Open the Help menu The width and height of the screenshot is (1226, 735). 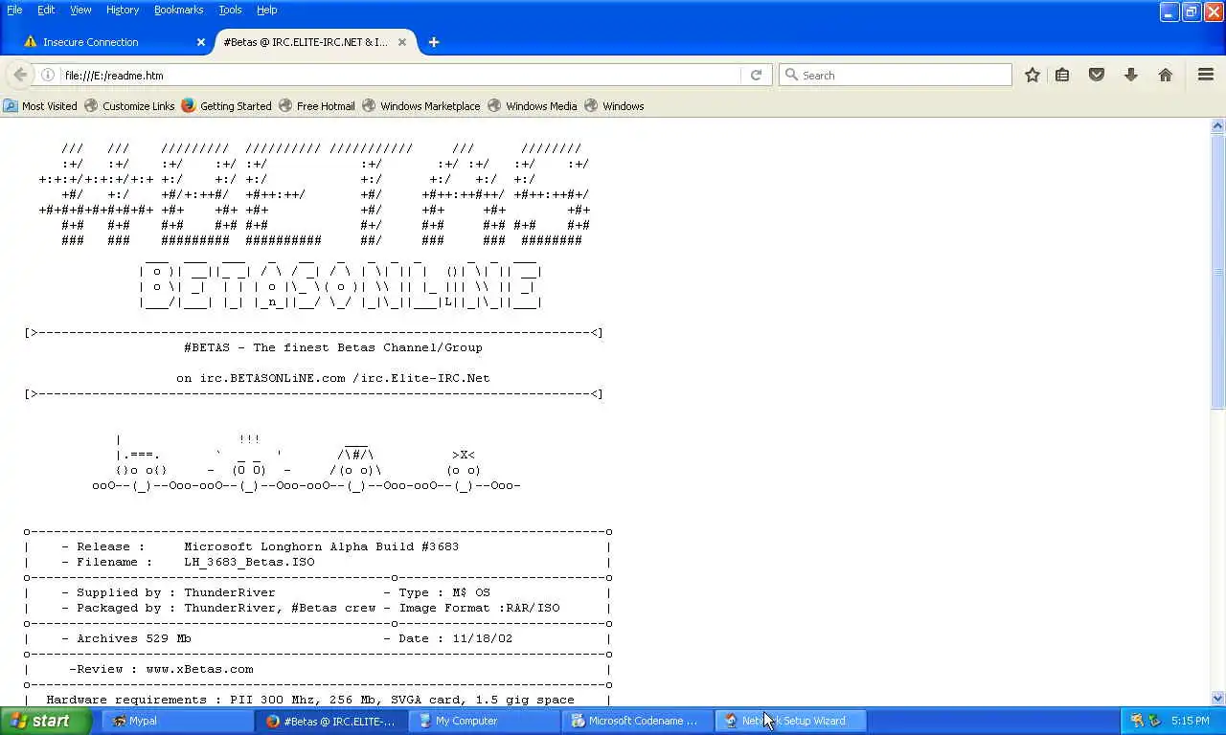pos(267,10)
